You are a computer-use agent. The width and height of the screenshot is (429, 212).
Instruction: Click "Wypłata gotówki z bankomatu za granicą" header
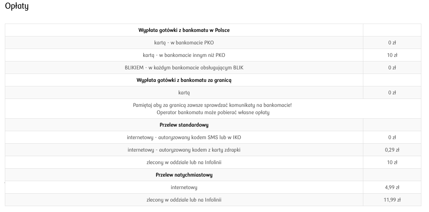(x=184, y=80)
